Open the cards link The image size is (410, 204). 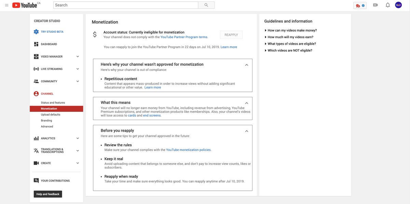tap(132, 115)
